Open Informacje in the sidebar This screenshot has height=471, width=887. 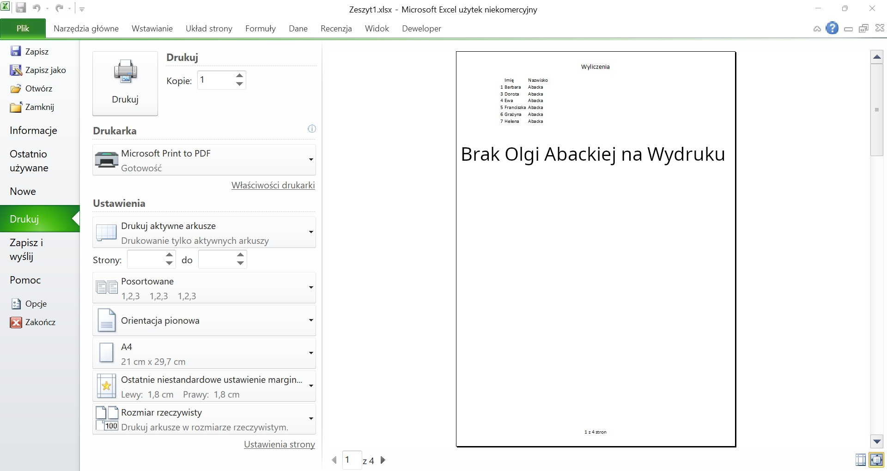point(33,130)
